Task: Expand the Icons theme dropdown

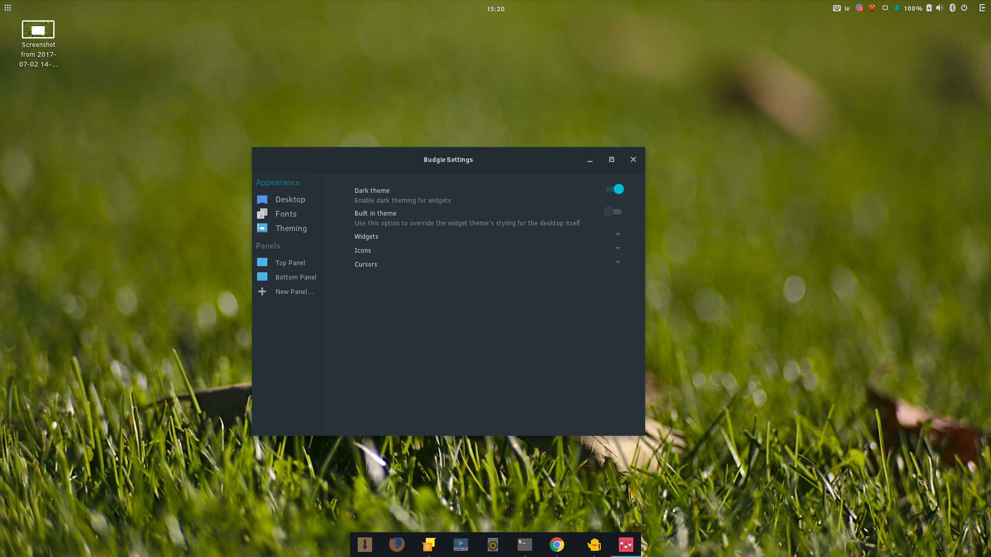Action: pos(617,249)
